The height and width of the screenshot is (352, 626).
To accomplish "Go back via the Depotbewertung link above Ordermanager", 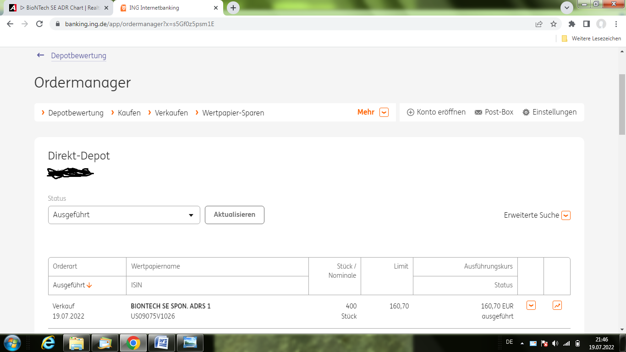I will pos(78,55).
